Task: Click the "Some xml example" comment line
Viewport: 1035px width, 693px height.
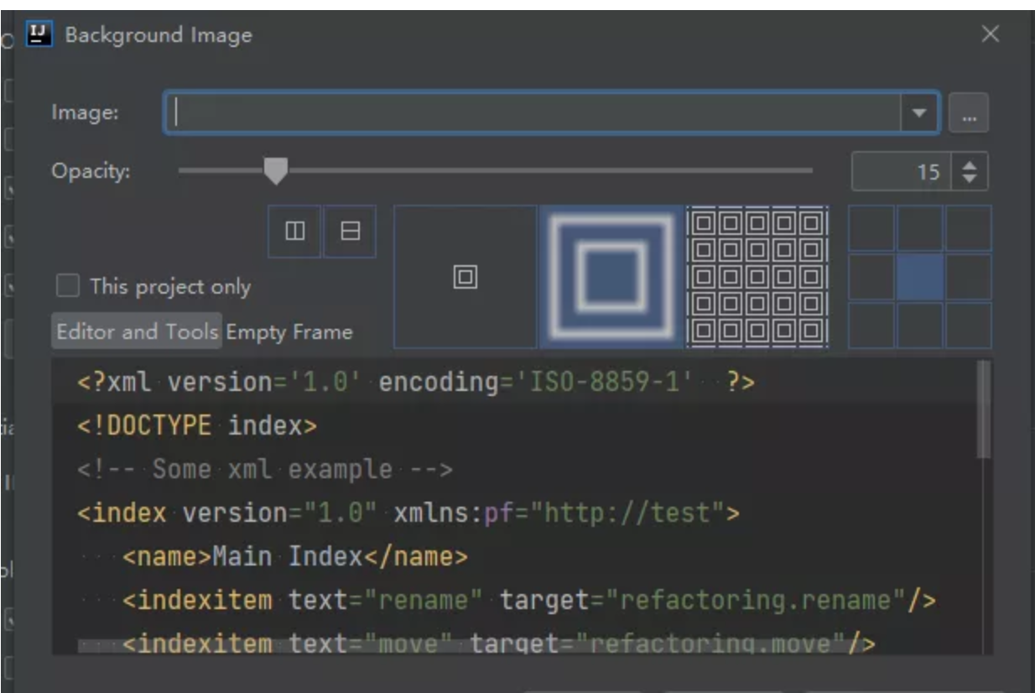Action: click(264, 470)
